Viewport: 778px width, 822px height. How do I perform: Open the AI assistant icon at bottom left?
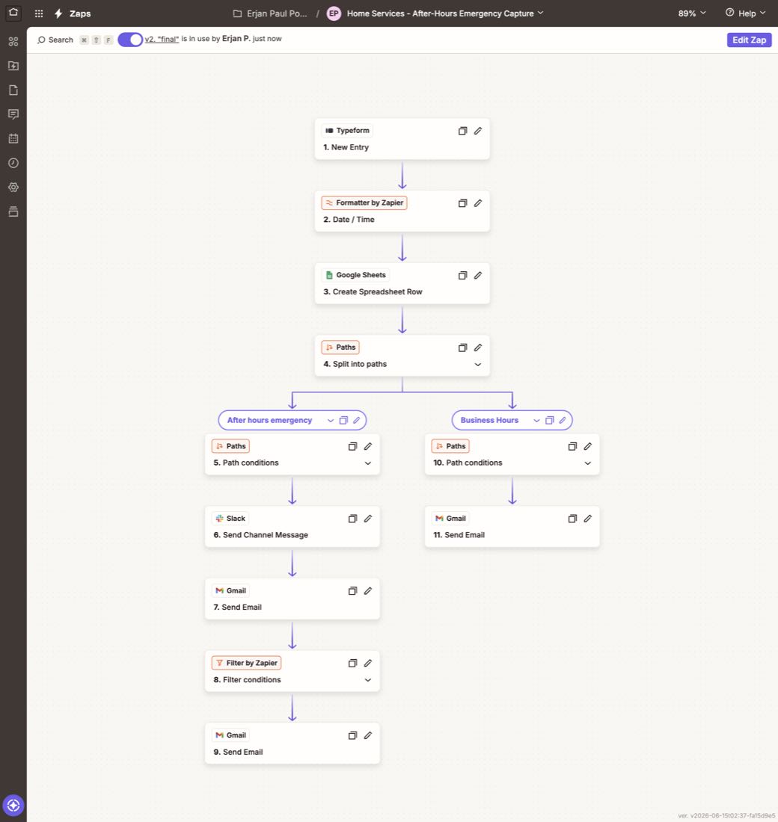pyautogui.click(x=13, y=806)
